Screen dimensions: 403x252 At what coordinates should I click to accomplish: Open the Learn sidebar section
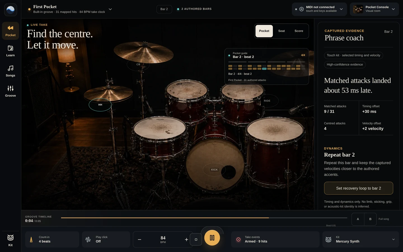[10, 51]
